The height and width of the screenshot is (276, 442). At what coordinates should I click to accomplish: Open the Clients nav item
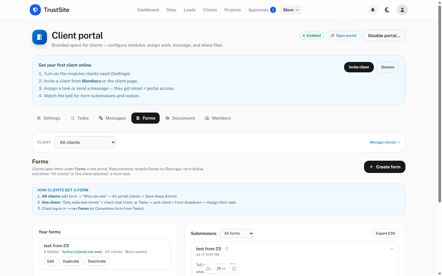point(210,10)
